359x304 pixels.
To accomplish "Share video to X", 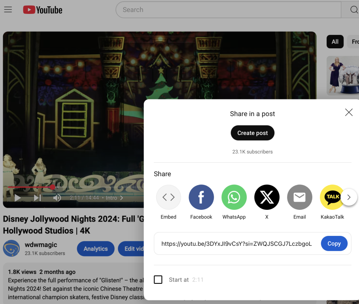I will point(267,197).
